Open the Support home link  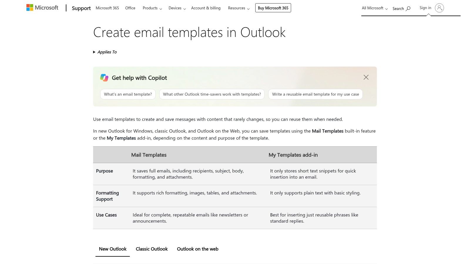click(81, 8)
